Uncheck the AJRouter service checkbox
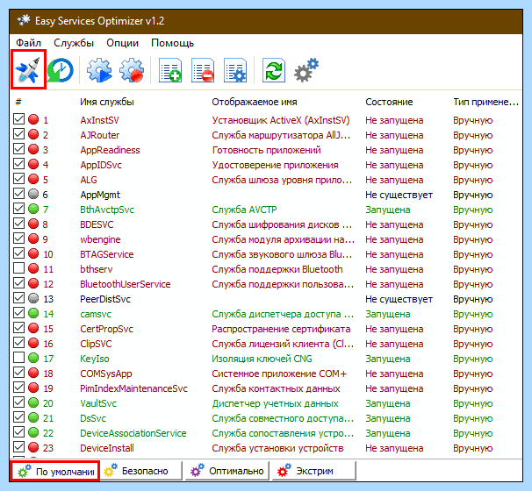Viewport: 532px width, 491px height. tap(19, 134)
